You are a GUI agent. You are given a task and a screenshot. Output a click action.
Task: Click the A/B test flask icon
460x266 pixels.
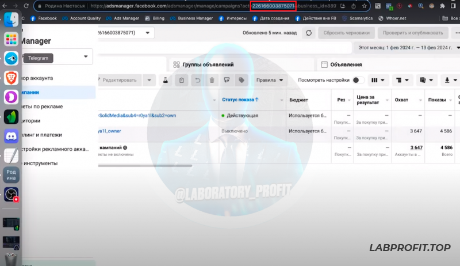(165, 80)
